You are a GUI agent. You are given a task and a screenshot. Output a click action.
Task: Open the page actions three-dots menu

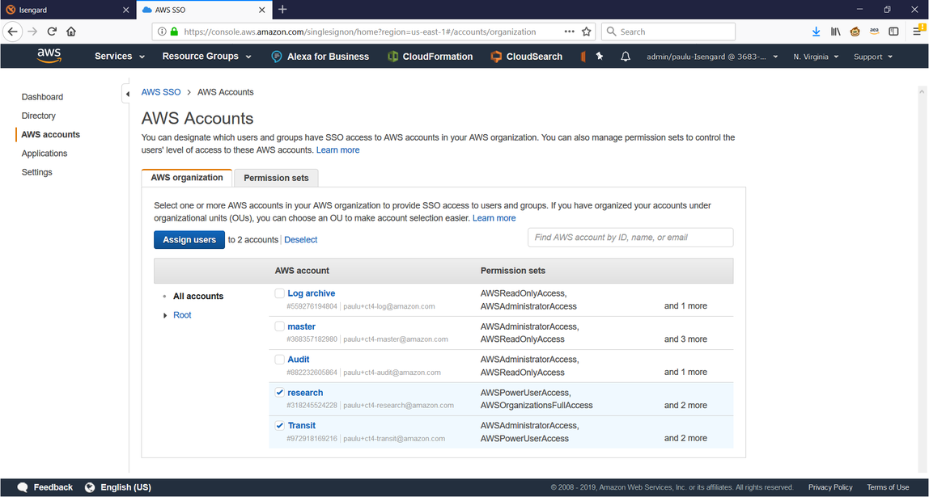pyautogui.click(x=569, y=32)
